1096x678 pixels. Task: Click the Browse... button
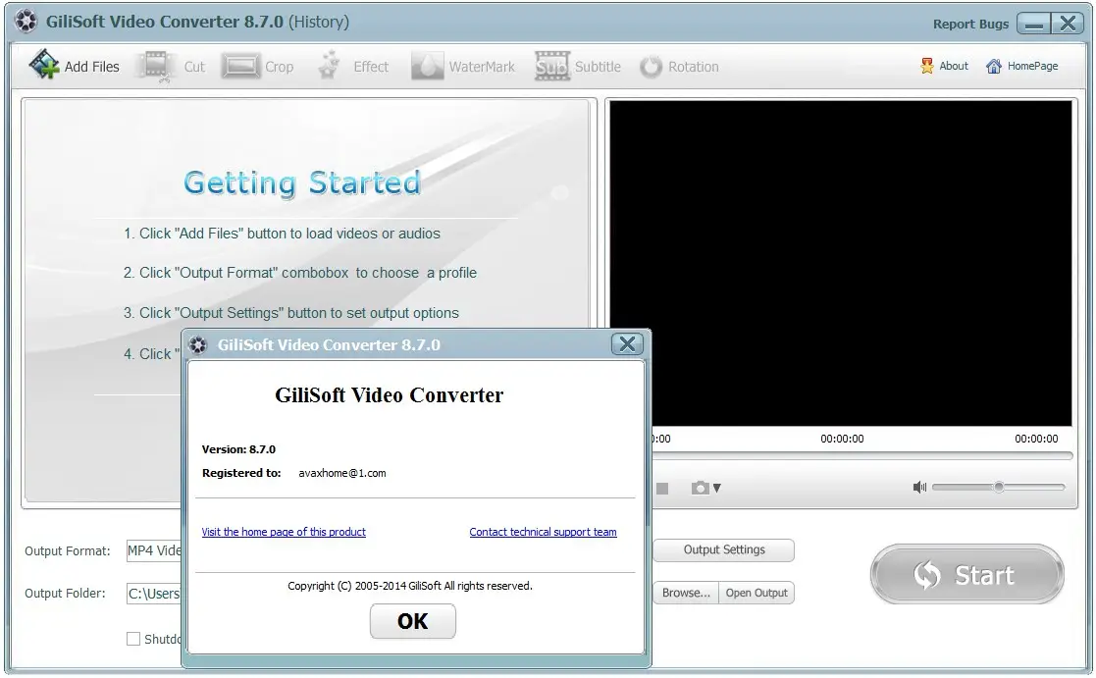tap(686, 593)
